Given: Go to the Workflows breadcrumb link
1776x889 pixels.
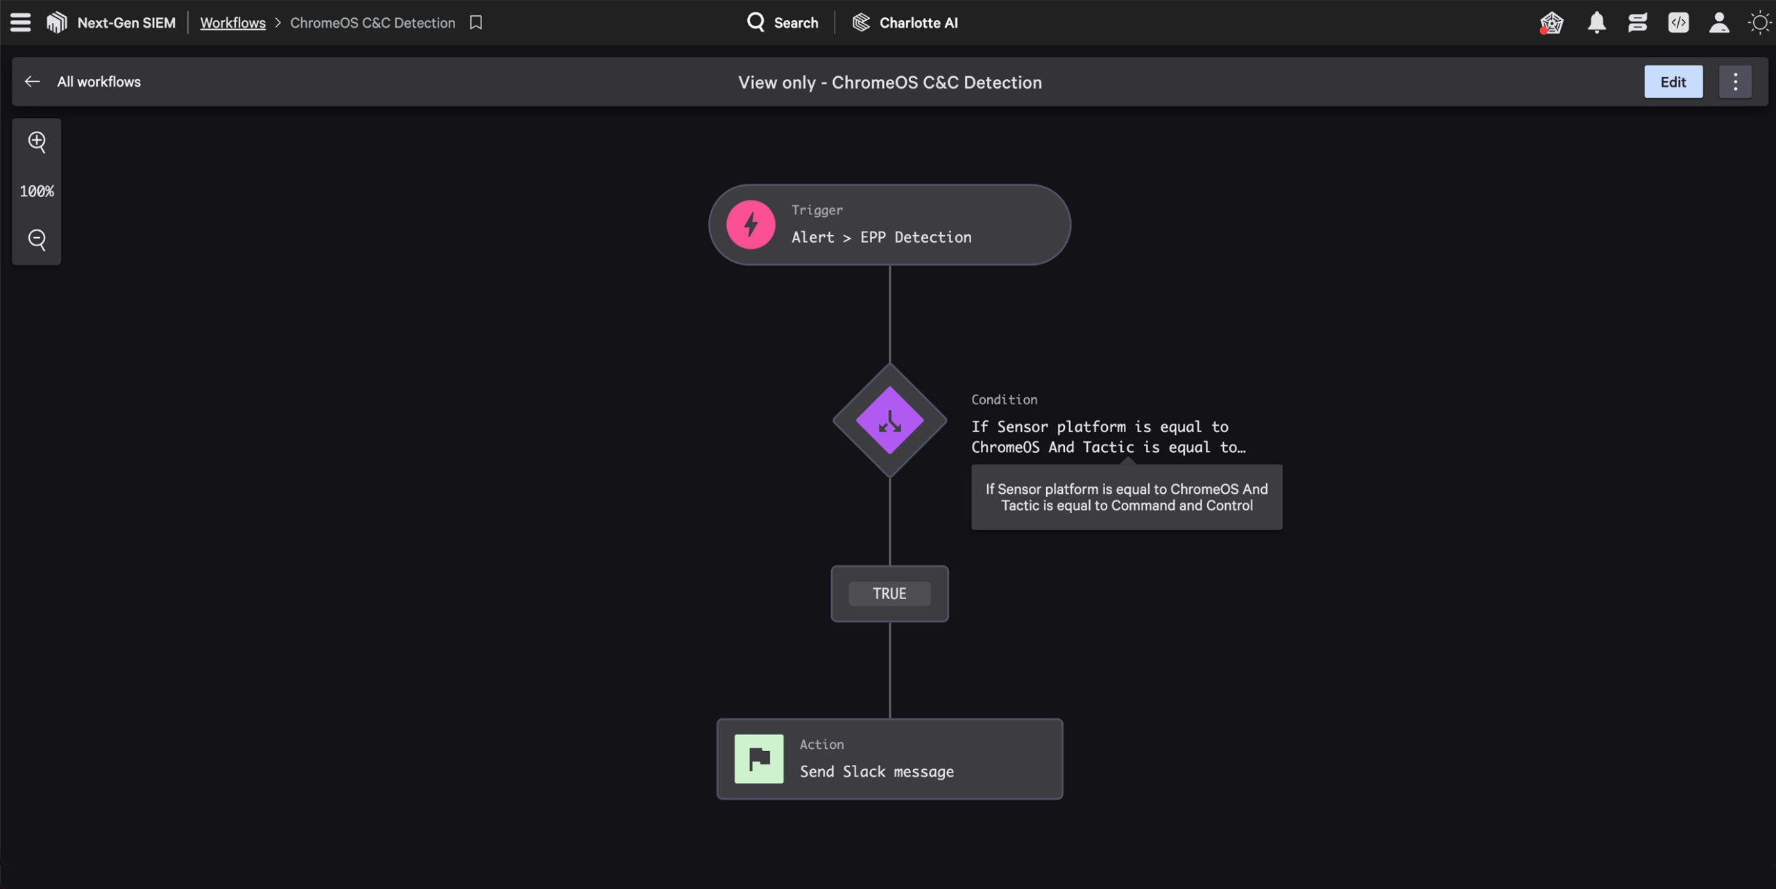Looking at the screenshot, I should [232, 23].
